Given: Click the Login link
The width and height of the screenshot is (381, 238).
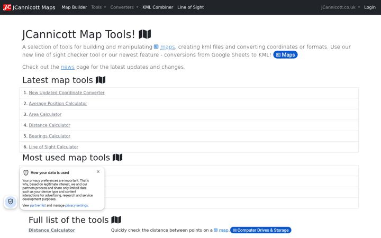Looking at the screenshot, I should pos(369,7).
